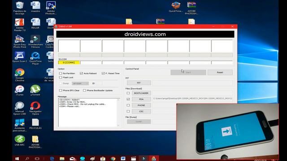Enable the Flash Lock checkbox
This screenshot has width=287, height=161.
(61, 77)
